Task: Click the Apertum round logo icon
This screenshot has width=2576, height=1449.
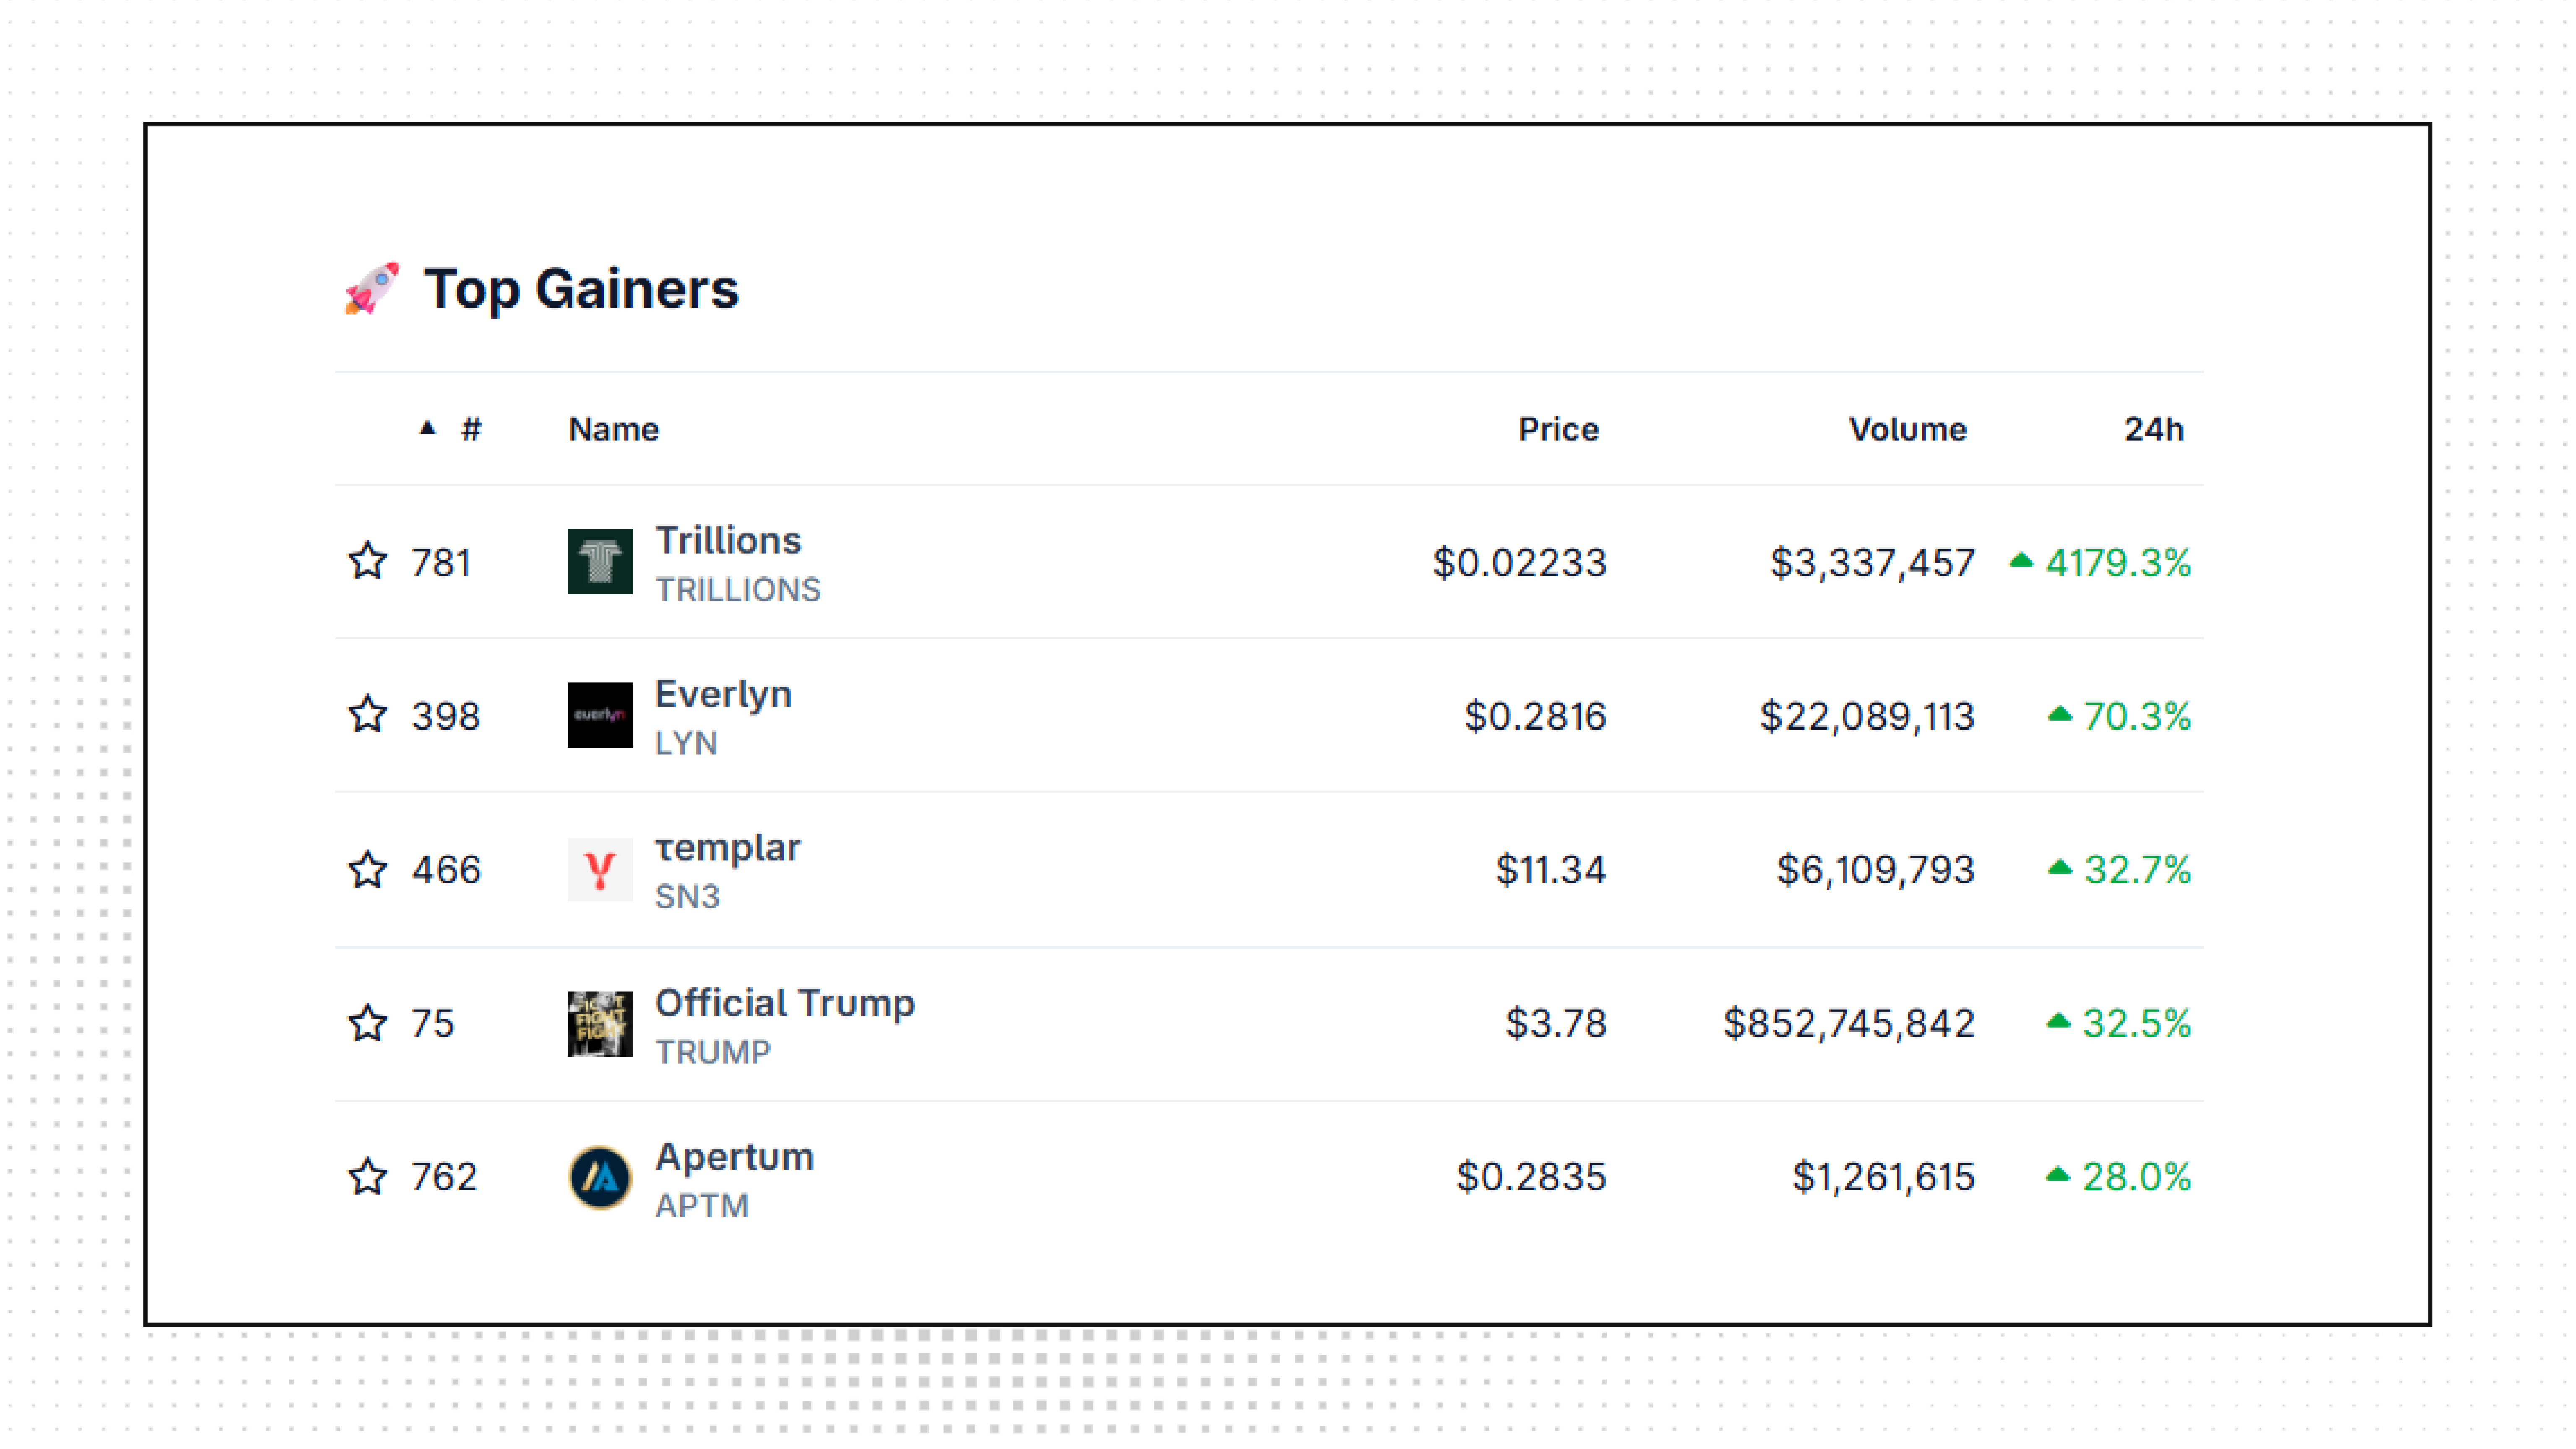Action: (x=599, y=1177)
